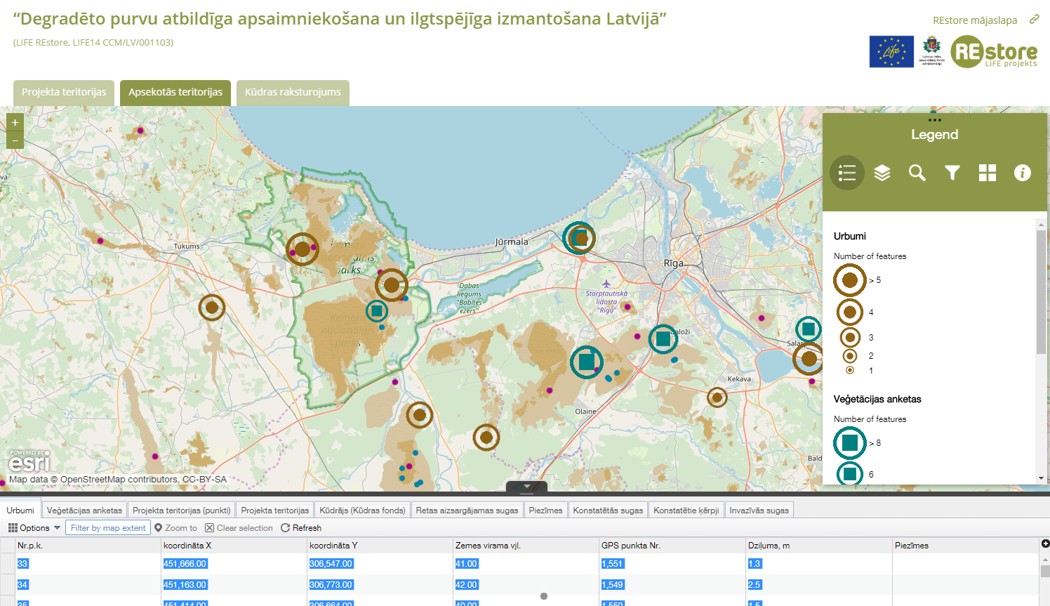
Task: Click the map zoom in plus button
Action: (x=15, y=123)
